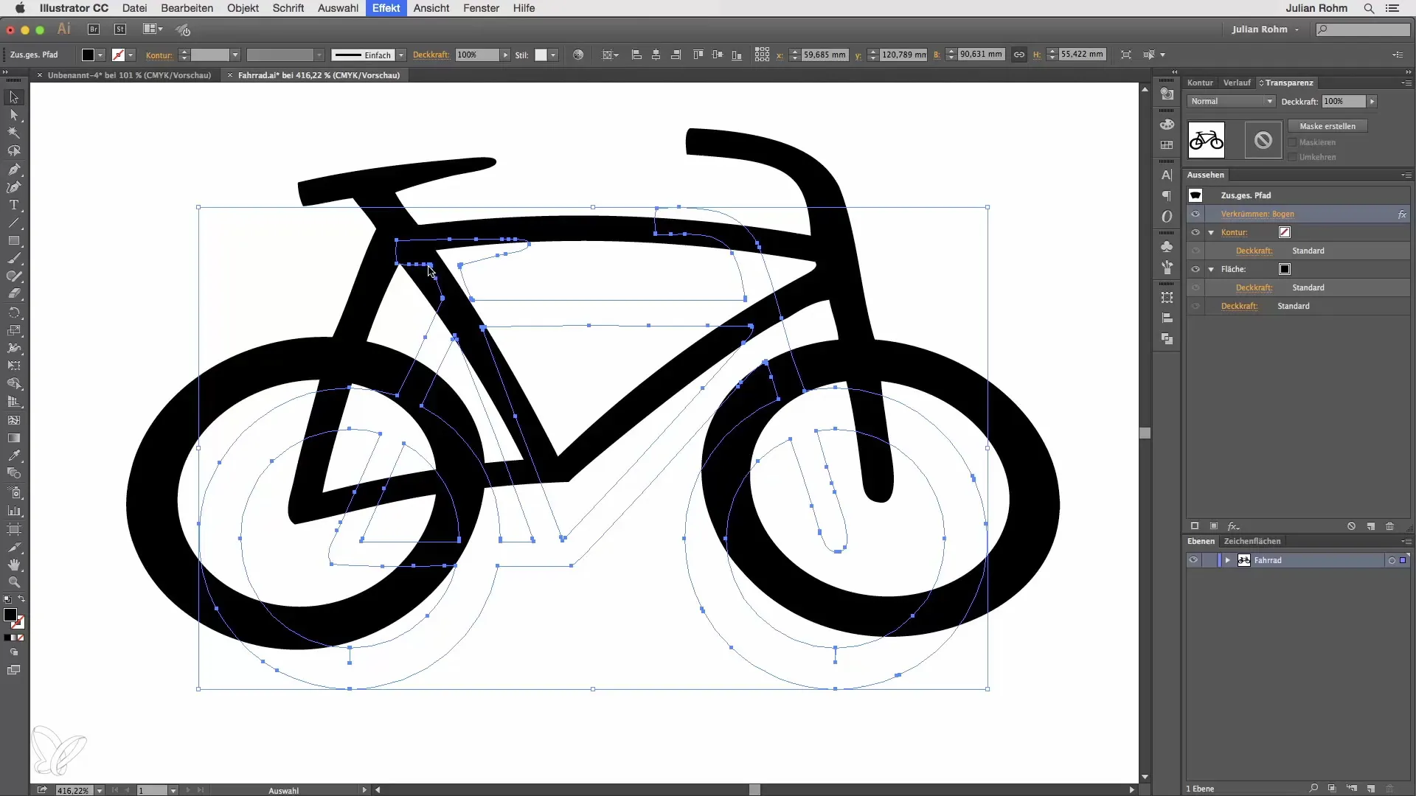Select the Hand tool
Viewport: 1416px width, 796px height.
[13, 565]
